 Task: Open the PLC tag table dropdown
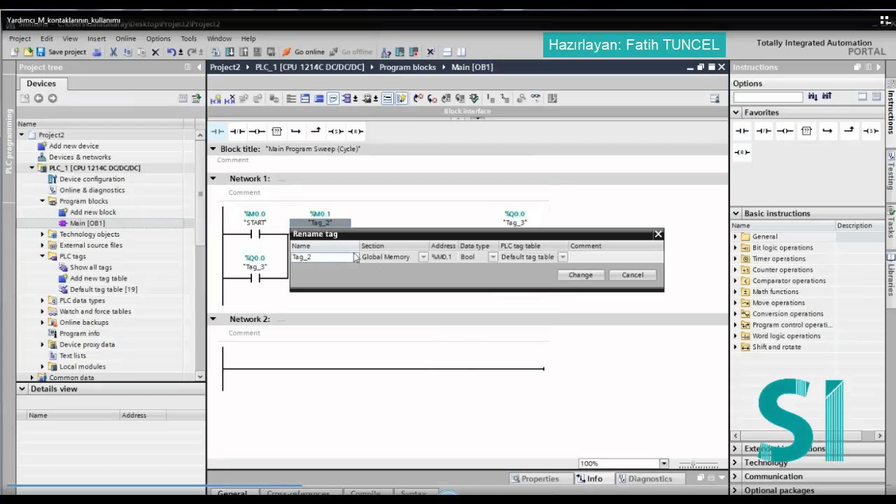(562, 257)
